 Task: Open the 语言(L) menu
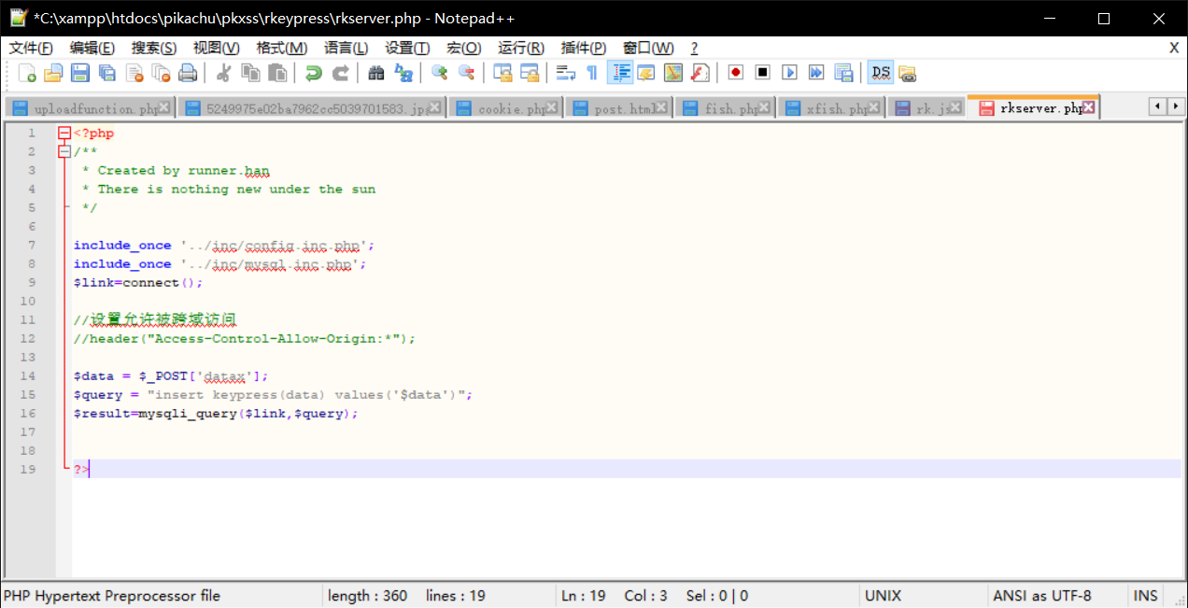pyautogui.click(x=346, y=48)
